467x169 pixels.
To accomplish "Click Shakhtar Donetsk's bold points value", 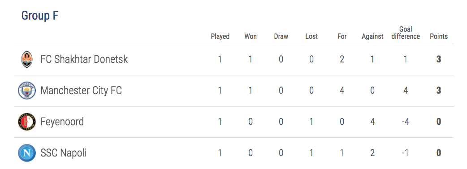I will pos(439,59).
